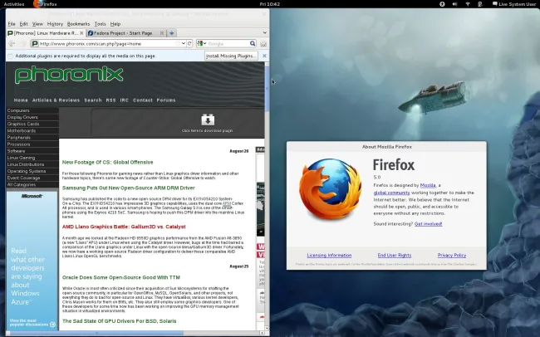Click the global community link
The width and height of the screenshot is (540, 337).
click(x=391, y=193)
